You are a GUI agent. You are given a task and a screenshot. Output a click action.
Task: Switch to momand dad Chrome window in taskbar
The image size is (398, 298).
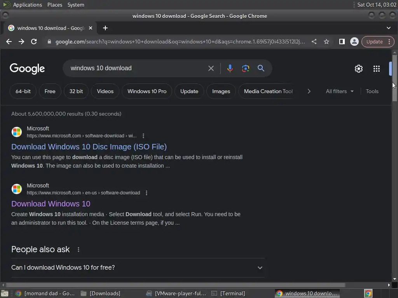[x=45, y=293]
